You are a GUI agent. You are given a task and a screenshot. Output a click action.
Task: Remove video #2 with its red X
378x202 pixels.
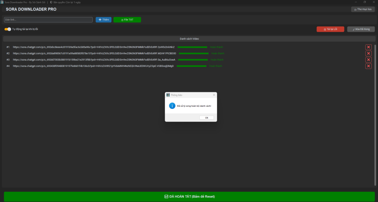[368, 53]
